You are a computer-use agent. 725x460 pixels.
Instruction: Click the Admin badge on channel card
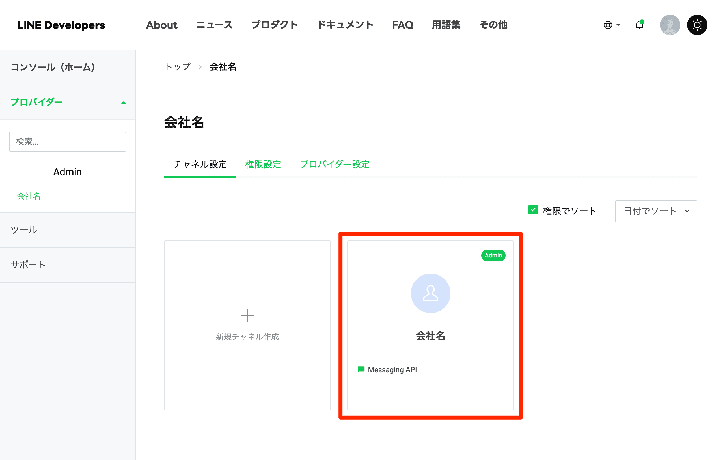point(493,255)
